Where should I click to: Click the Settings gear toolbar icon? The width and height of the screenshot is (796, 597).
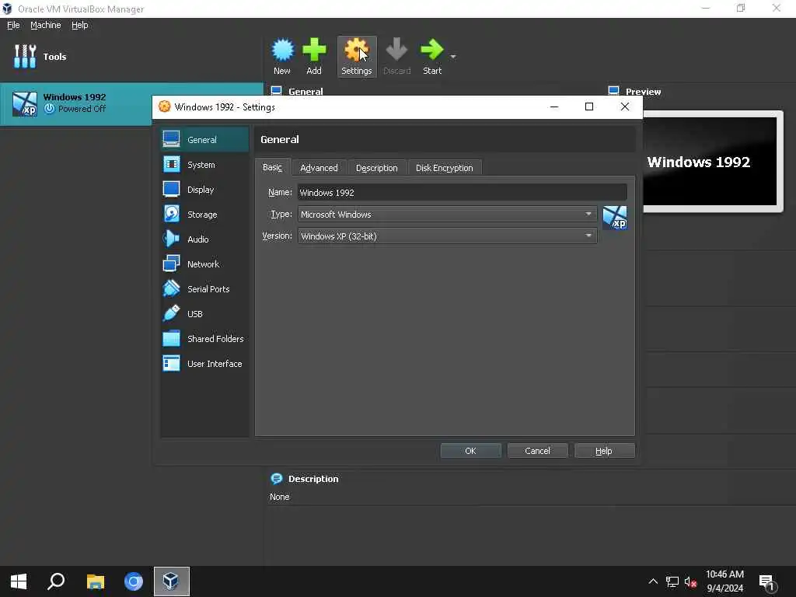[x=356, y=56]
